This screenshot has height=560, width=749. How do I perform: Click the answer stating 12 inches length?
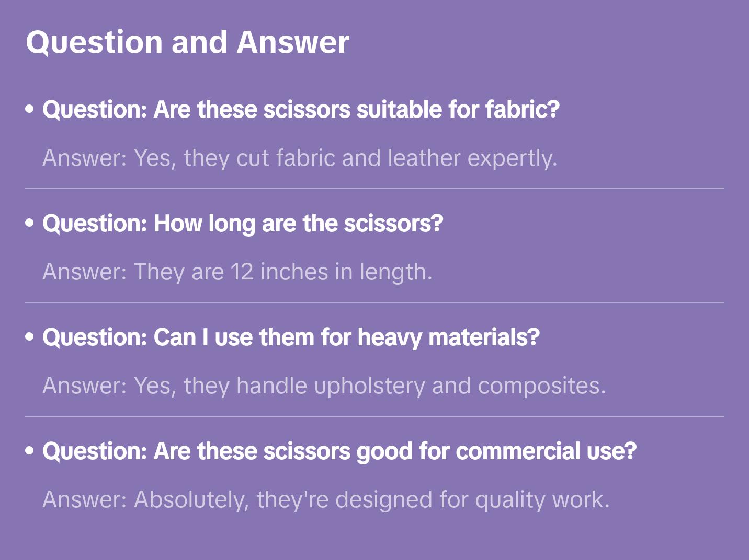point(237,272)
